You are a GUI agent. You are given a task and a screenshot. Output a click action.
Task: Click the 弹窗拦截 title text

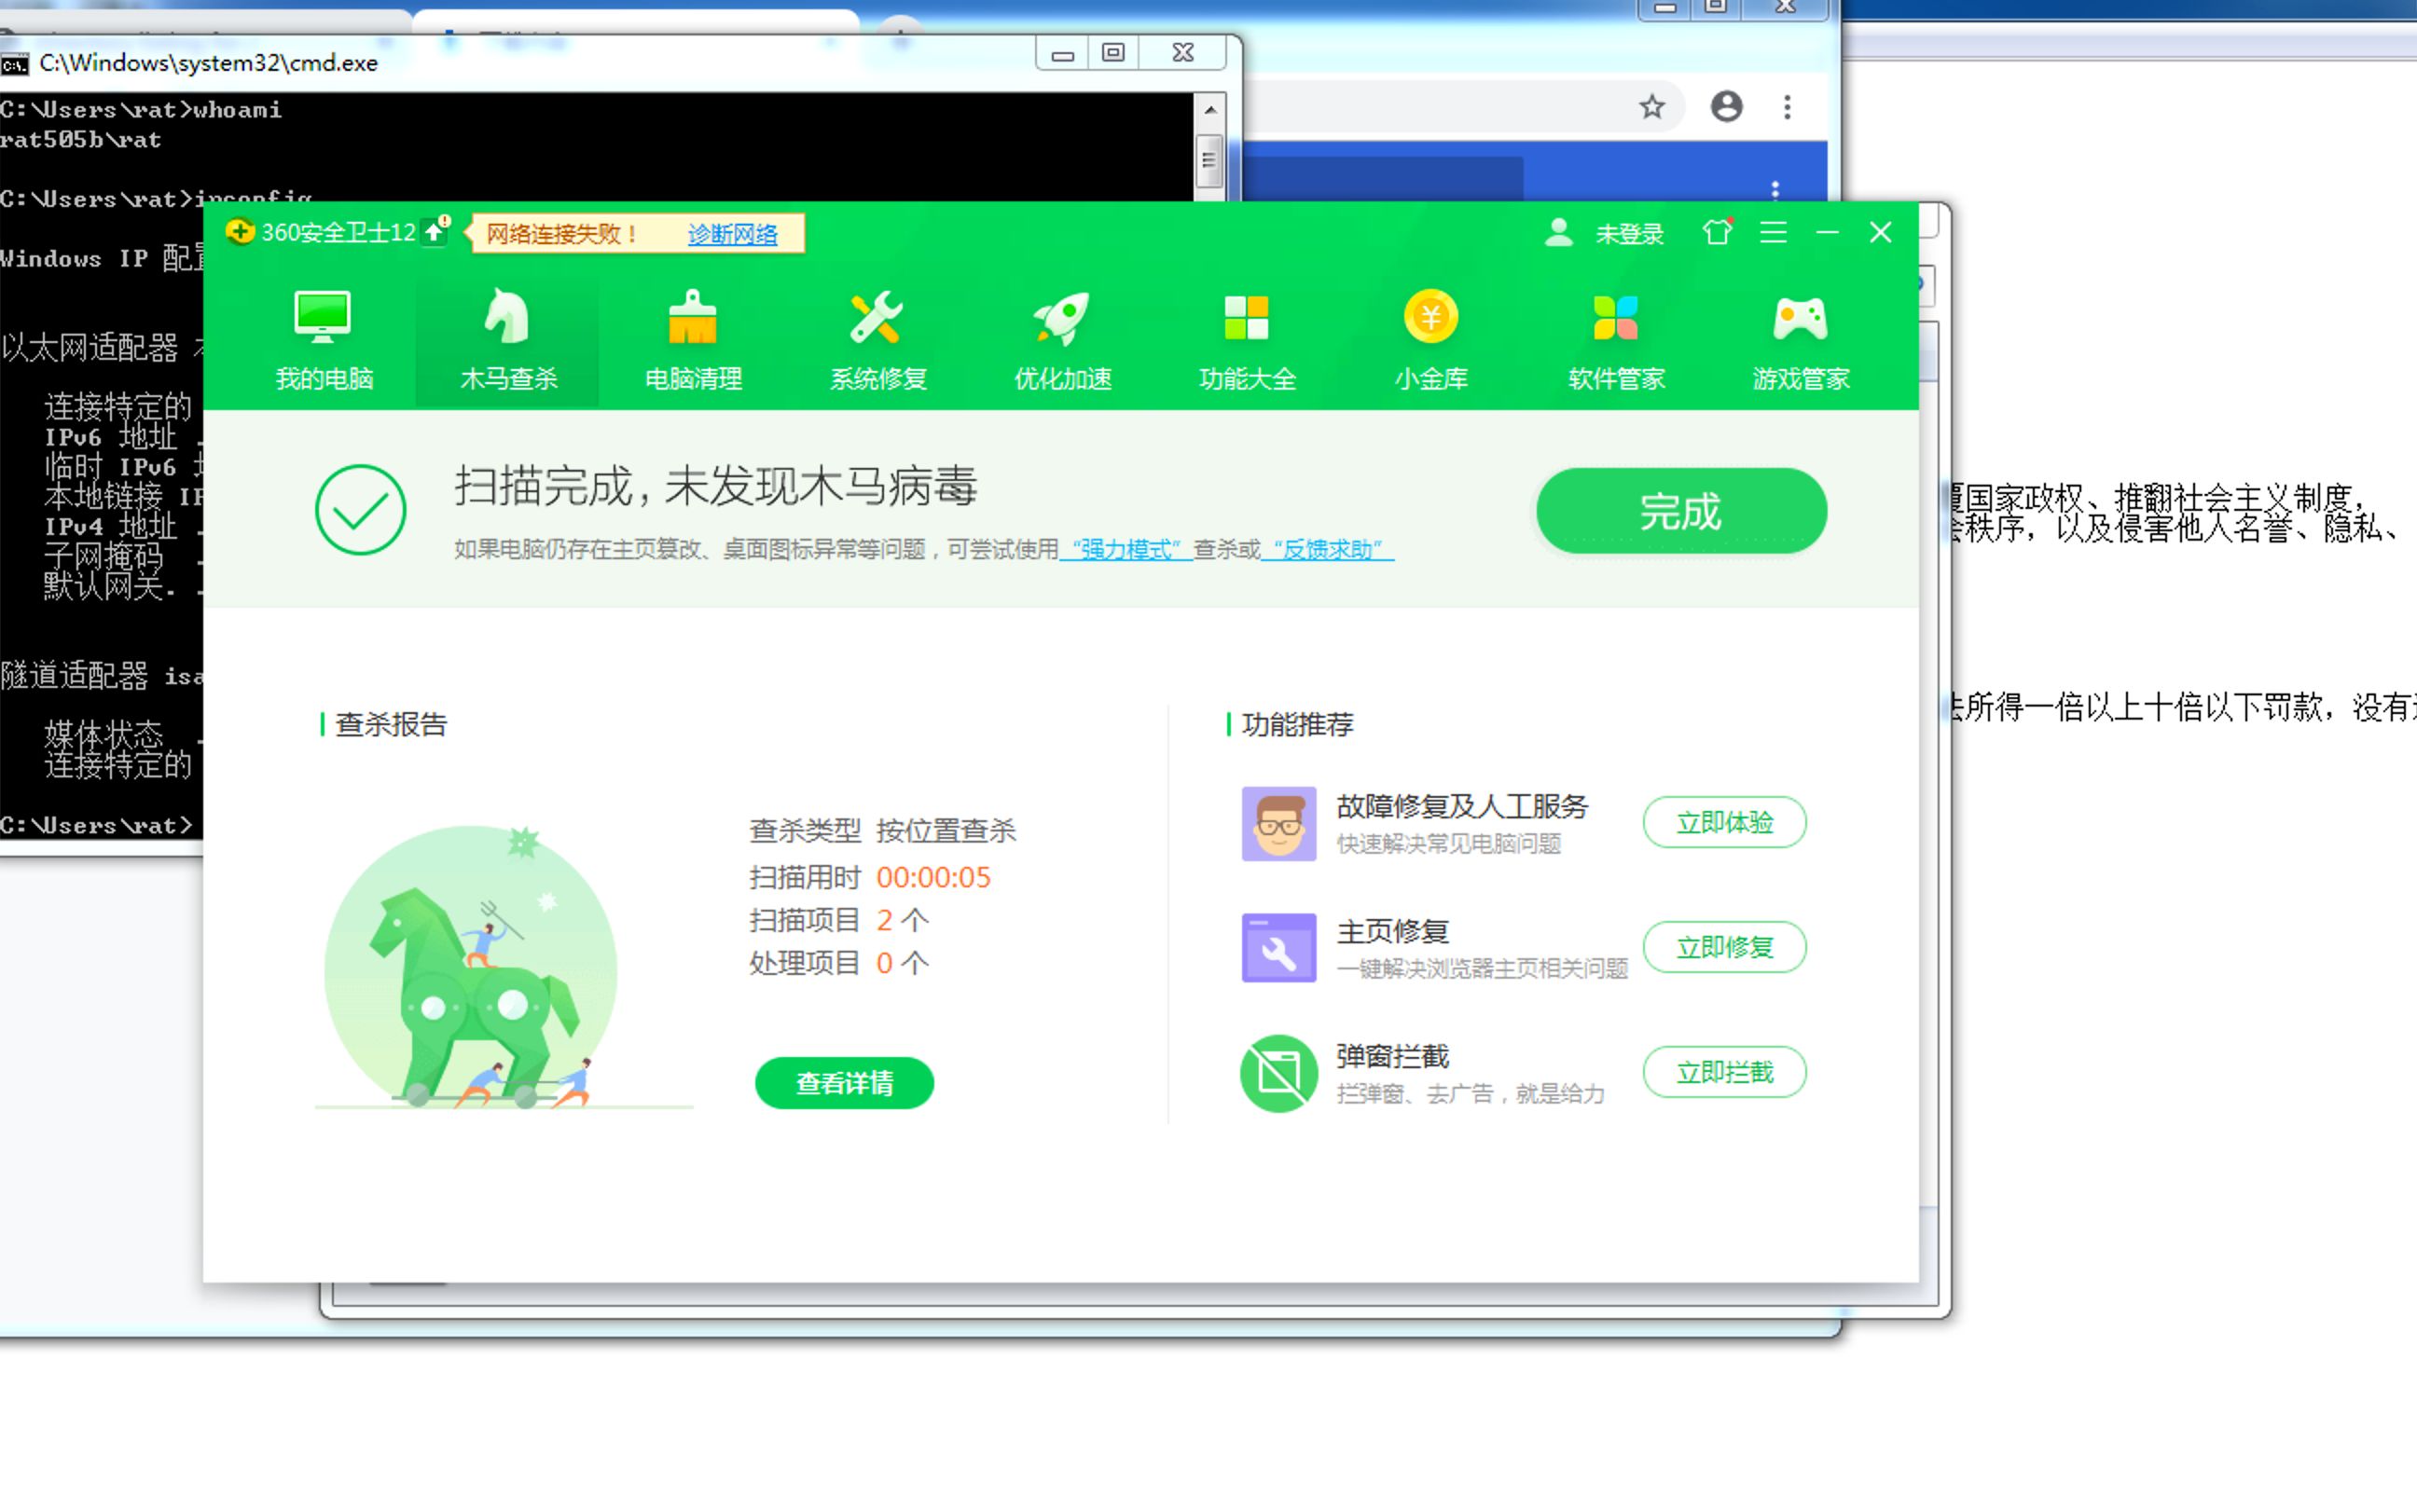click(x=1392, y=1055)
